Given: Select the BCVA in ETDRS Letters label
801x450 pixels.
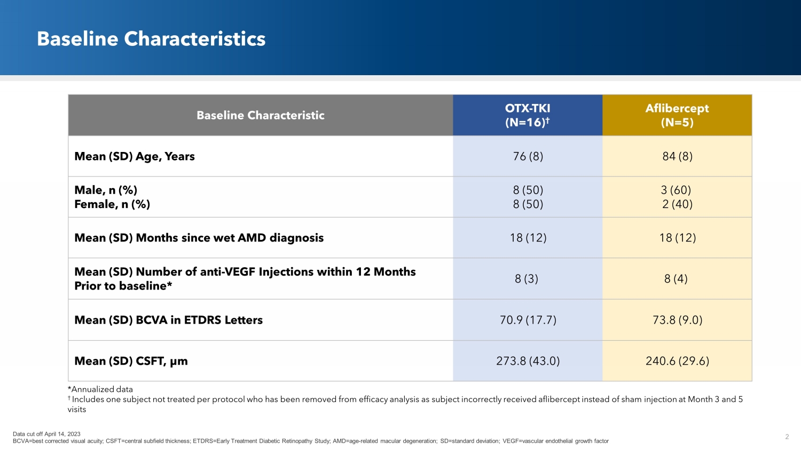Looking at the screenshot, I should [168, 320].
